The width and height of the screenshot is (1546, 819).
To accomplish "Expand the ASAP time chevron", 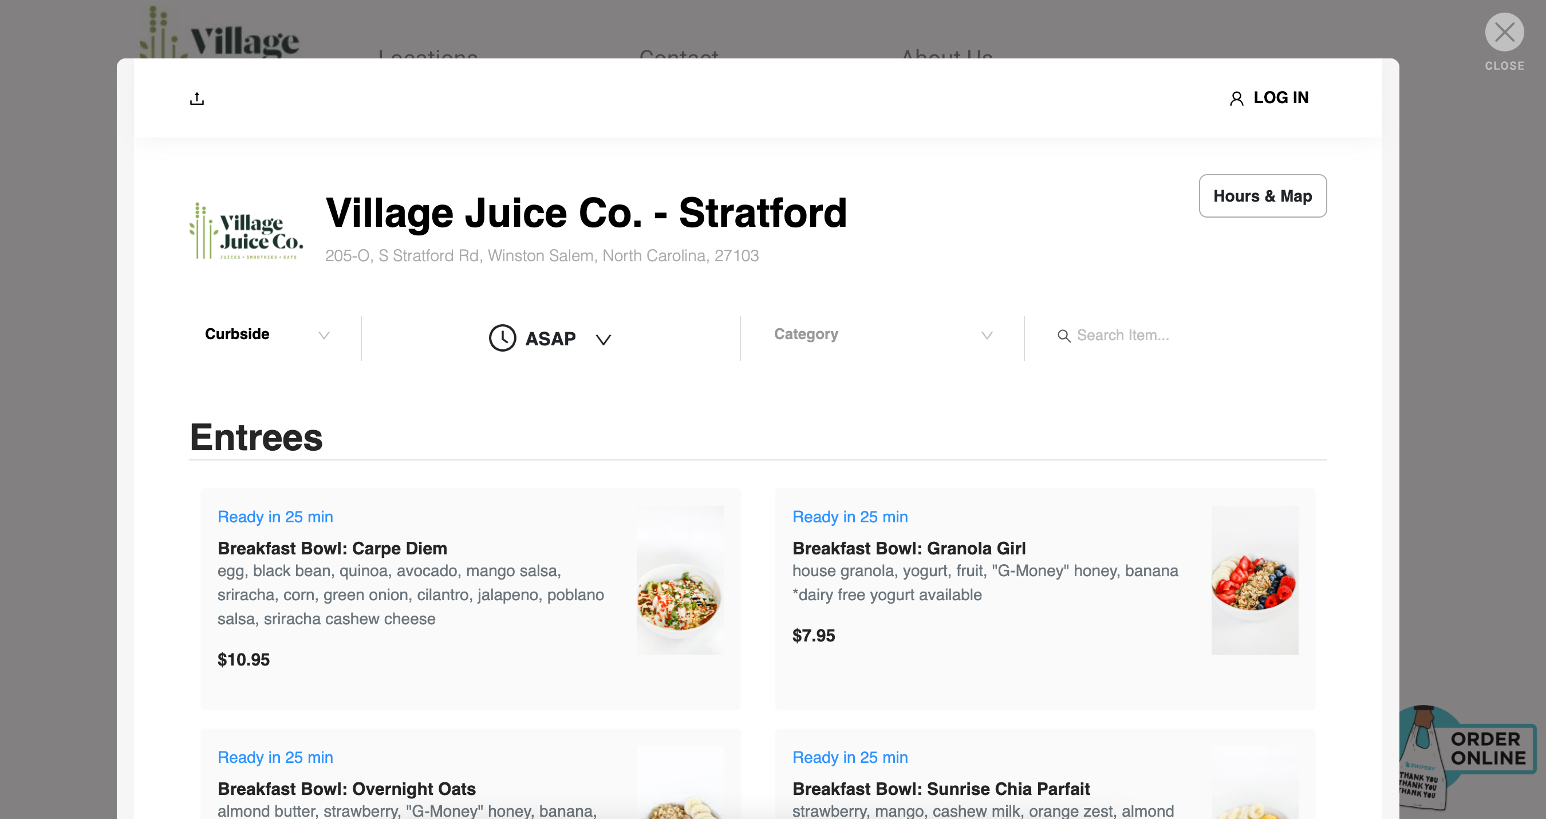I will (x=603, y=340).
